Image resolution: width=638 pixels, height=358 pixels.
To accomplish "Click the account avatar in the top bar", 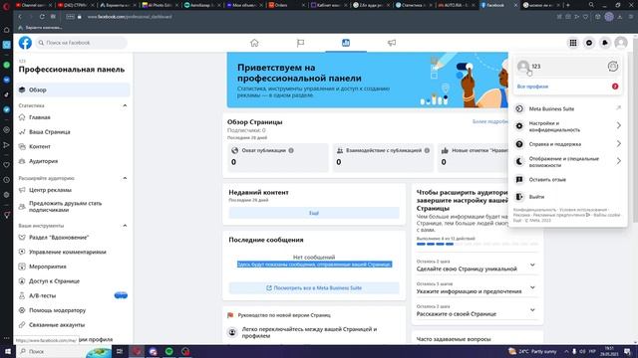I will 621,43.
